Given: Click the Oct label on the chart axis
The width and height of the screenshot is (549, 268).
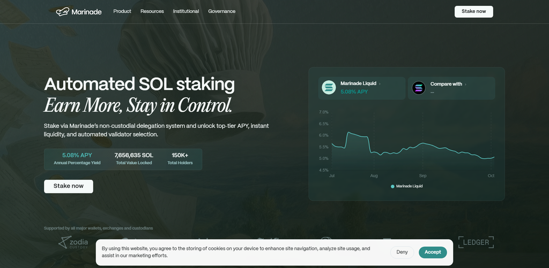Looking at the screenshot, I should point(491,176).
